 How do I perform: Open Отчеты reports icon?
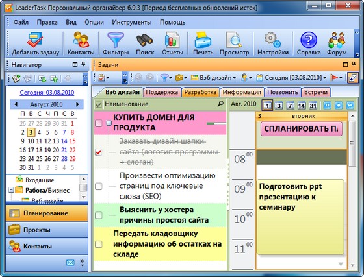click(172, 44)
